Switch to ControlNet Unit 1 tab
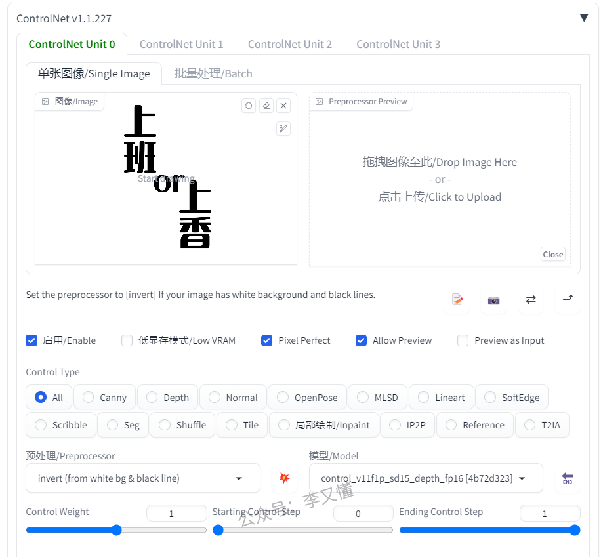This screenshot has height=557, width=601. tap(181, 45)
